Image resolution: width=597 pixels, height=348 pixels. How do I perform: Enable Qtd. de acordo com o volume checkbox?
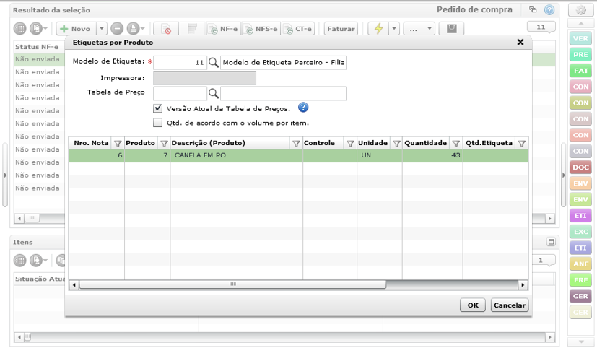click(x=157, y=123)
